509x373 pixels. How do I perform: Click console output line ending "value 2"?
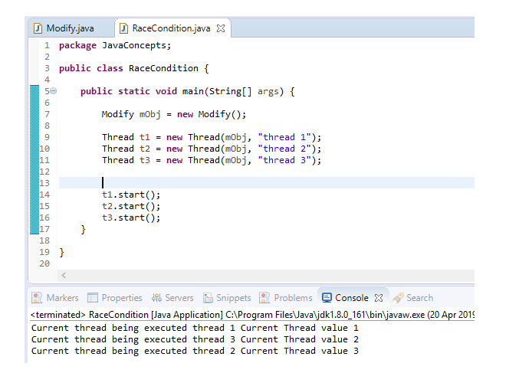click(195, 339)
